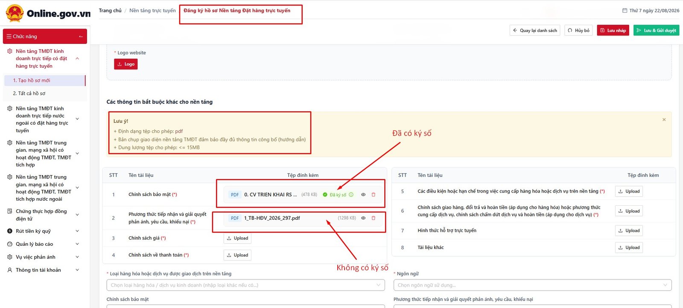Viewport: 683px width, 308px height.
Task: Click the info icon beside Đã ký số
Action: (351, 195)
